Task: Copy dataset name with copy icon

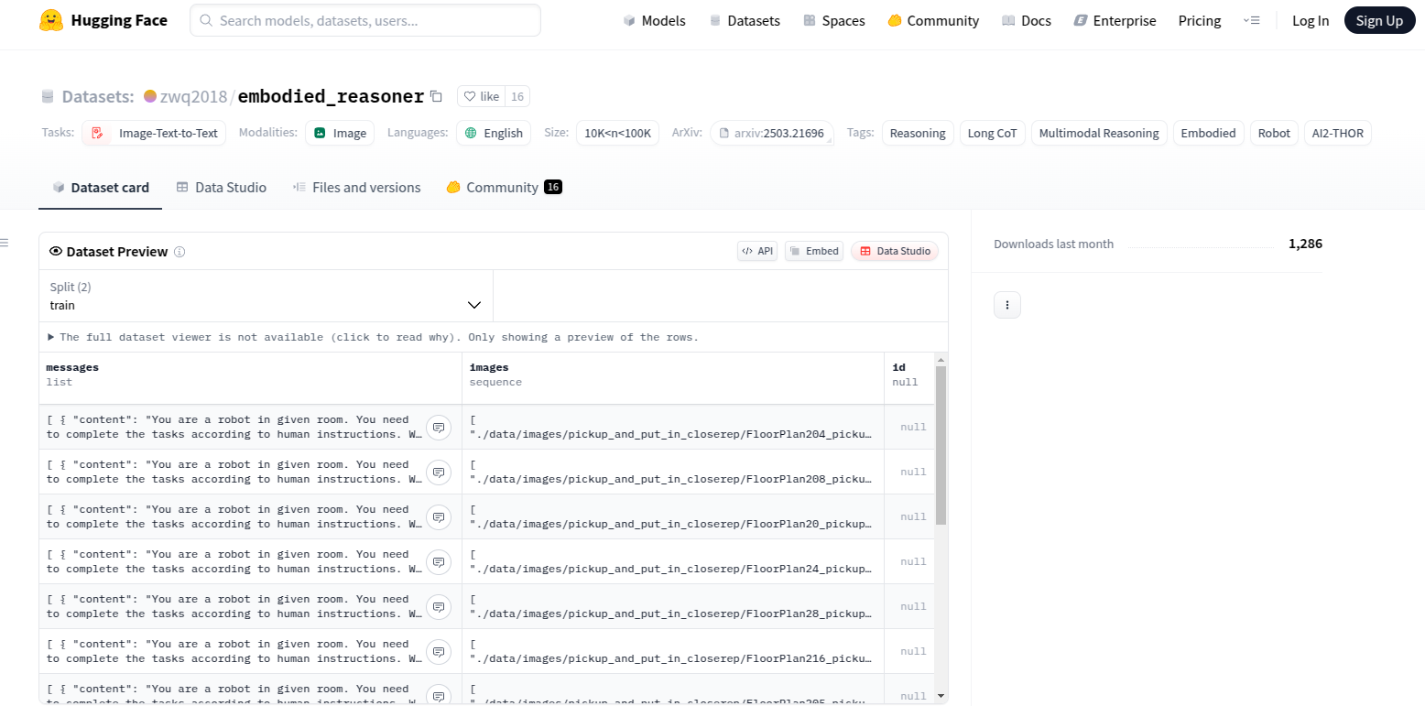Action: pyautogui.click(x=436, y=96)
